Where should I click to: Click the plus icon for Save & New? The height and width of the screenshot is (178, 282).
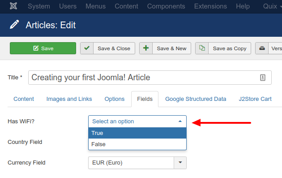coord(146,48)
